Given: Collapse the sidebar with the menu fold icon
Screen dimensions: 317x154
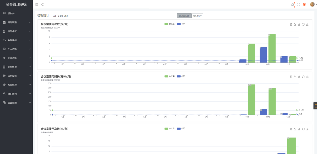Looking at the screenshot, I should click(37, 4).
